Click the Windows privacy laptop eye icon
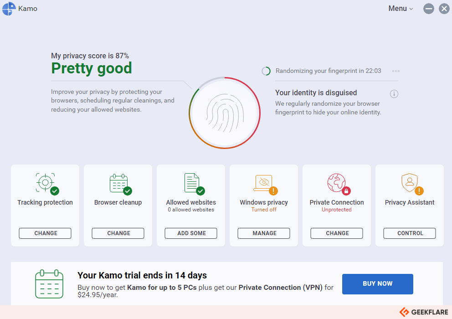 [265, 185]
